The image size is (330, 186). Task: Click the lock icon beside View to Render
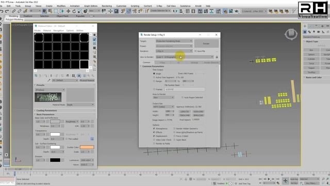click(217, 57)
